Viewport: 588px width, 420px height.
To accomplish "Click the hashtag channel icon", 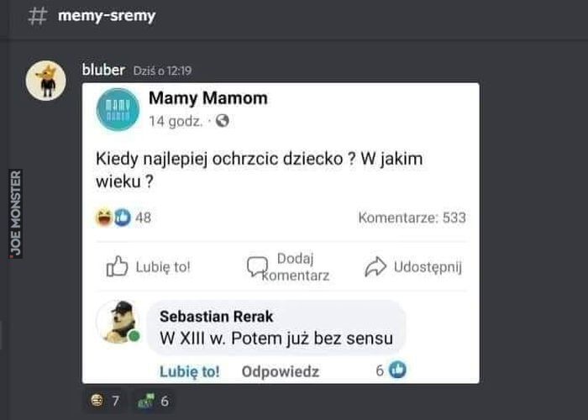I will [38, 16].
